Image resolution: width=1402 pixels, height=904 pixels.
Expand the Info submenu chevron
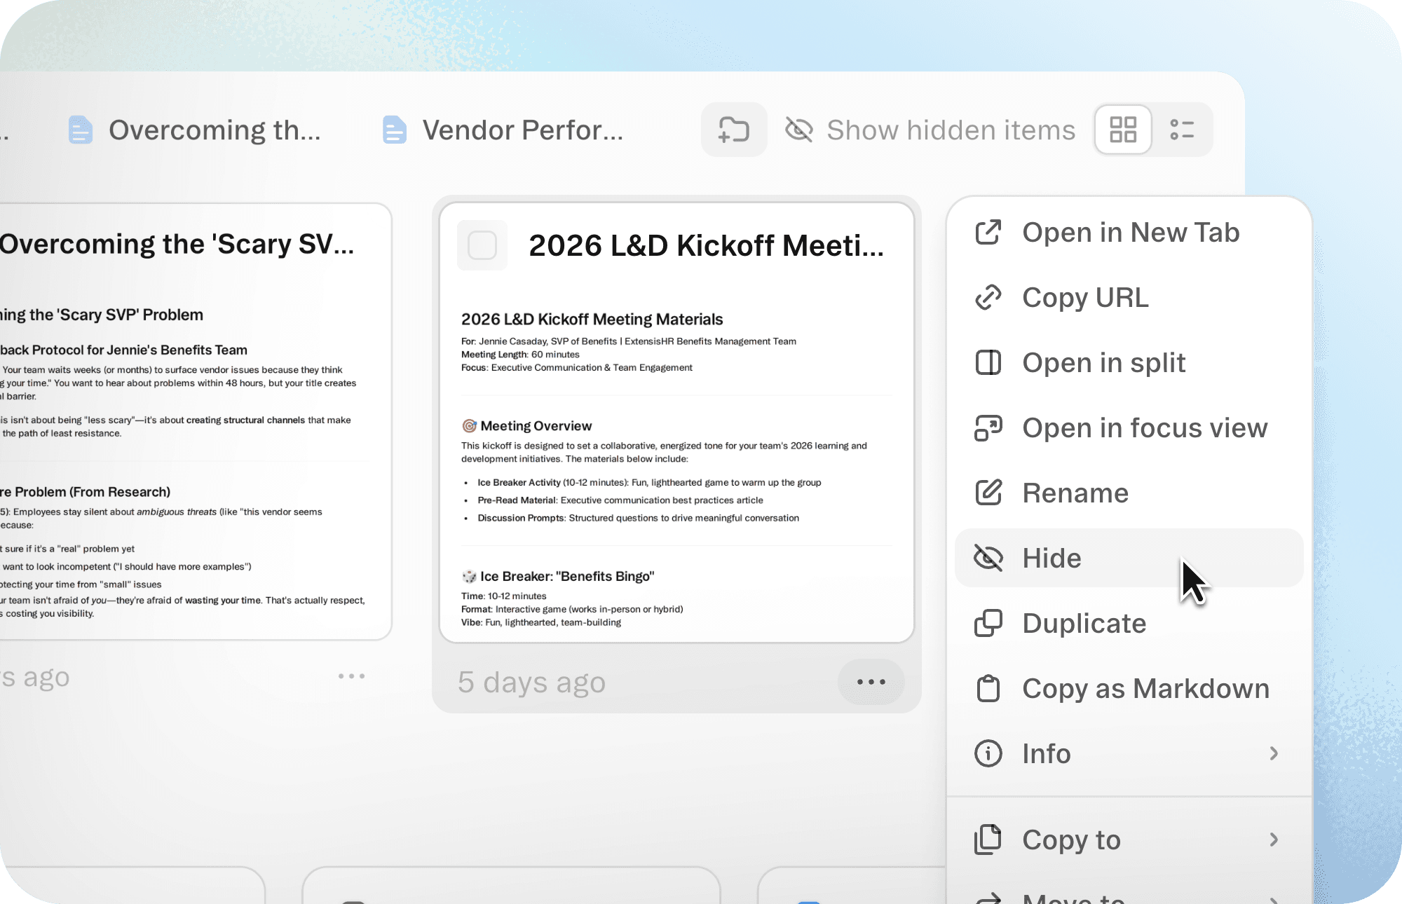click(x=1274, y=754)
